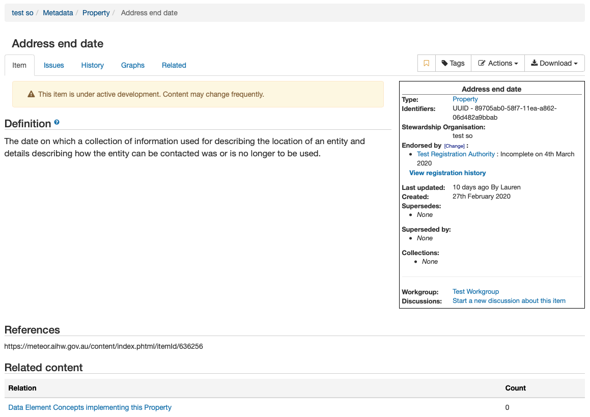The image size is (590, 417).
Task: Open the Test Workgroup link
Action: pos(475,292)
